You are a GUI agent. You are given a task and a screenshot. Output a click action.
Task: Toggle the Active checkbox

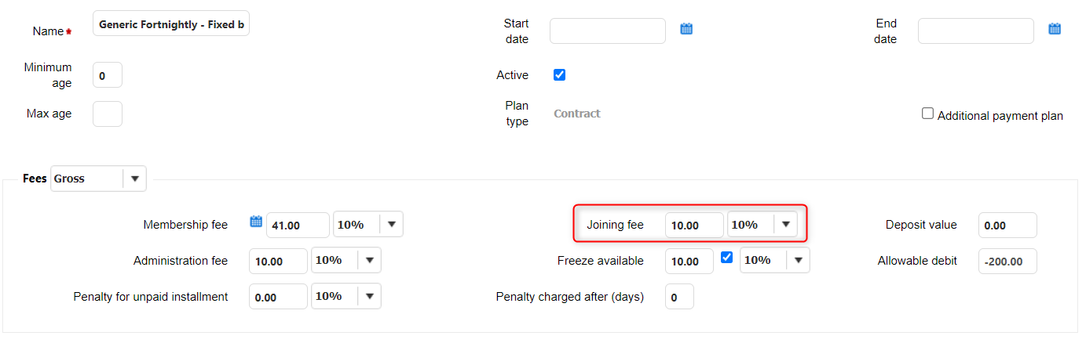coord(560,75)
